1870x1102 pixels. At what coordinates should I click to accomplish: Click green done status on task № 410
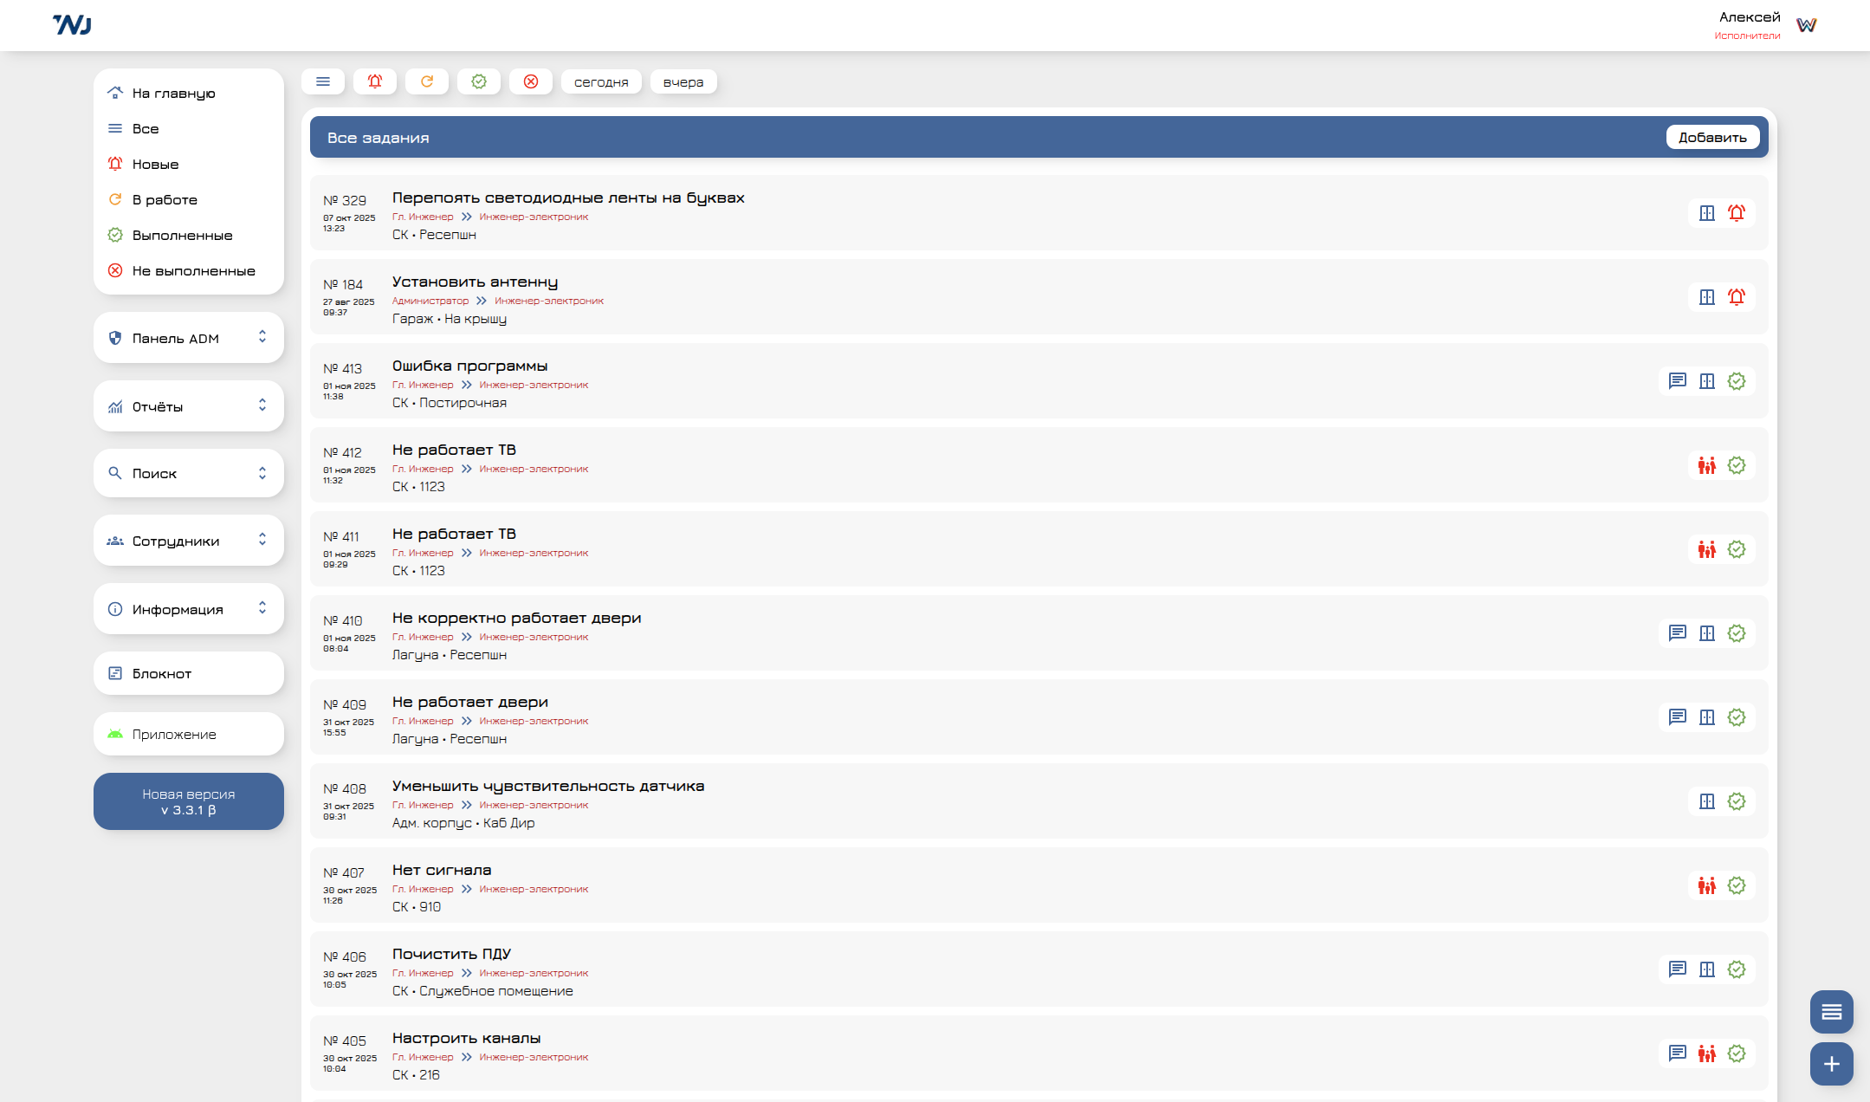[x=1737, y=633]
